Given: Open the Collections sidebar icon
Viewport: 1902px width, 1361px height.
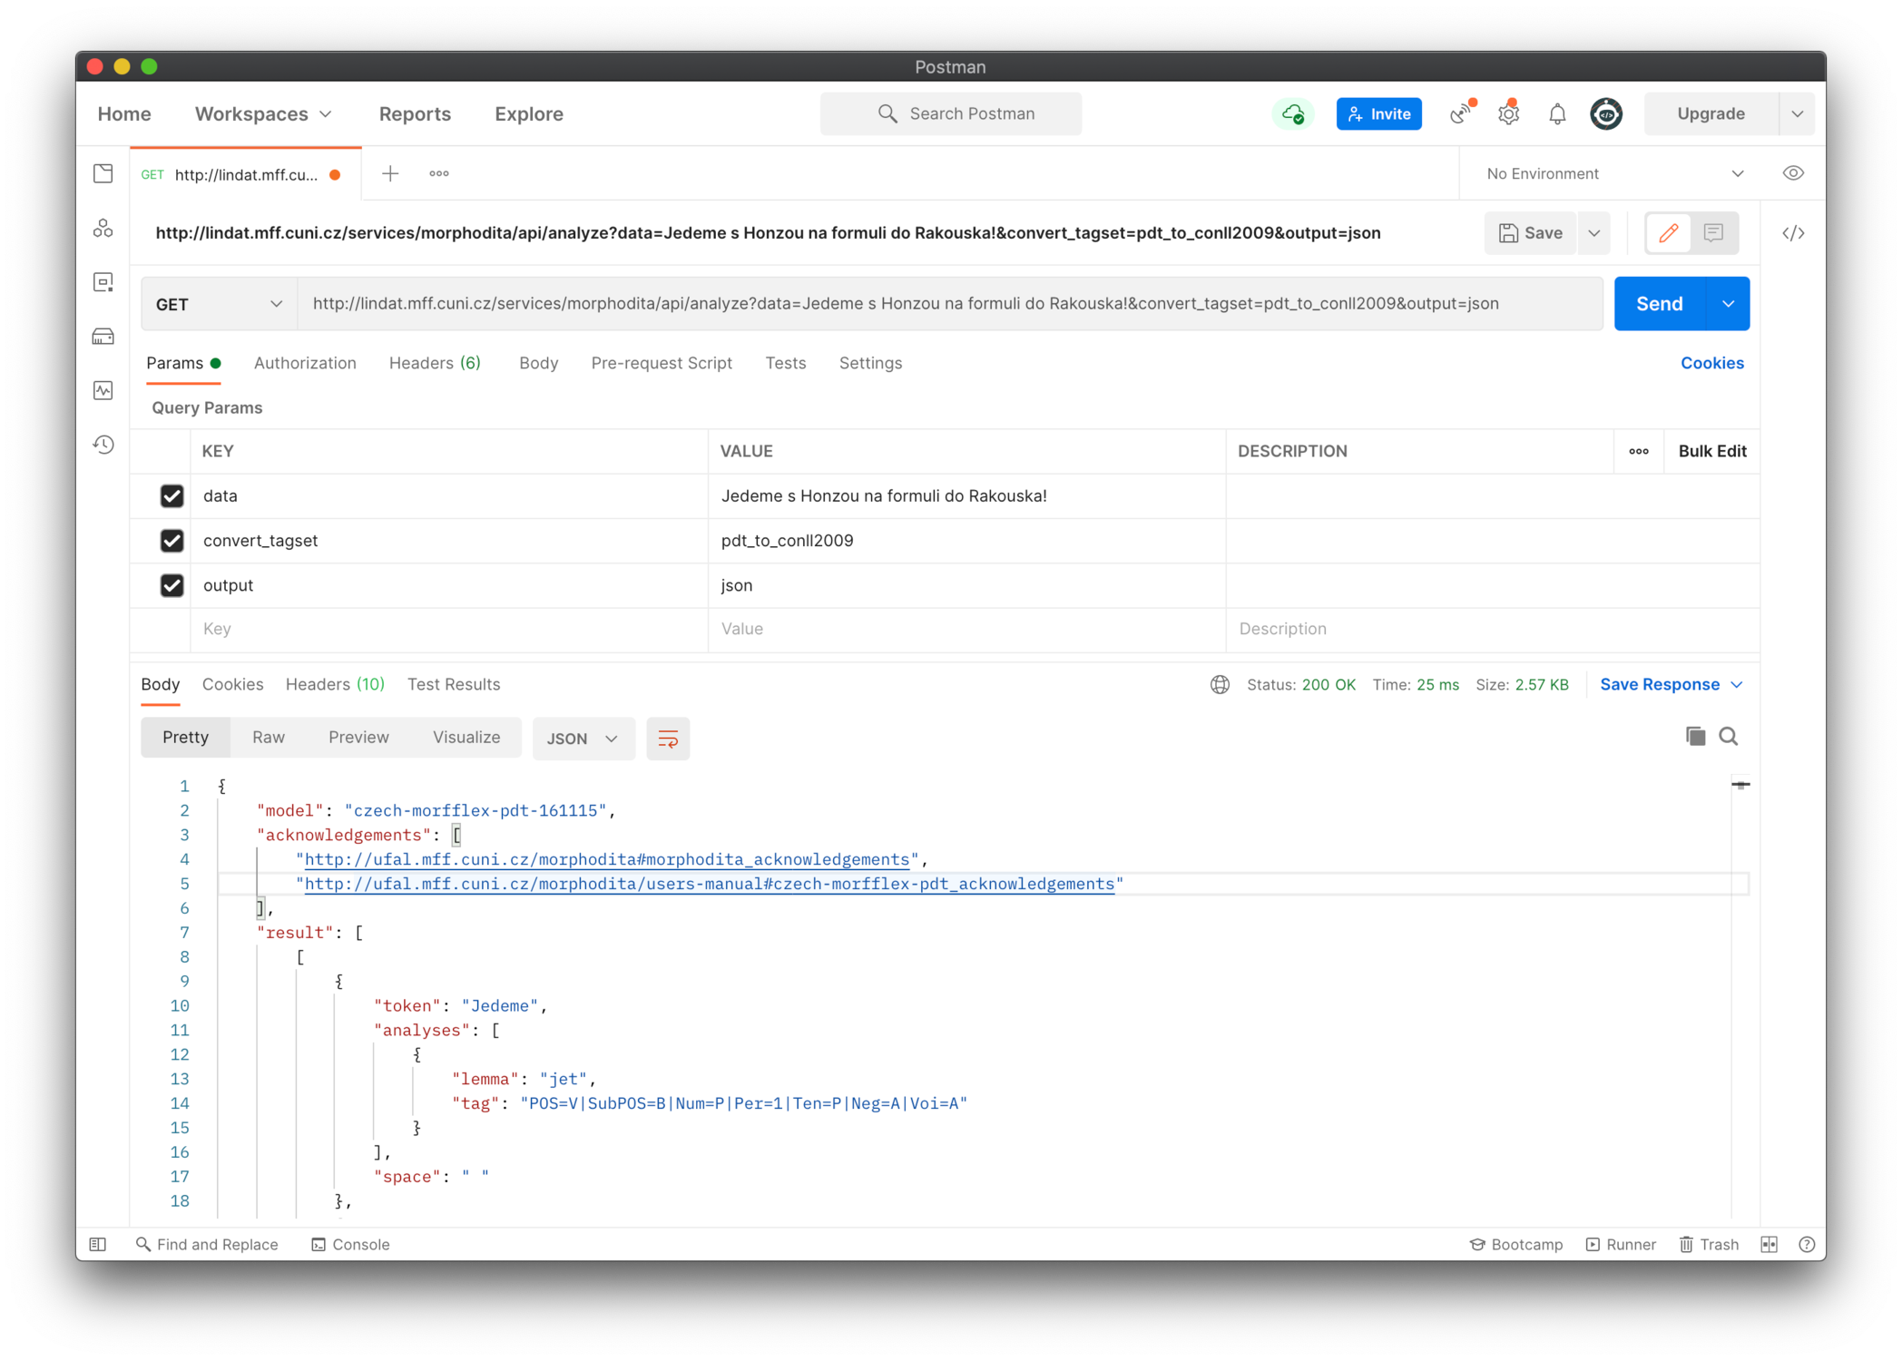Looking at the screenshot, I should tap(103, 173).
